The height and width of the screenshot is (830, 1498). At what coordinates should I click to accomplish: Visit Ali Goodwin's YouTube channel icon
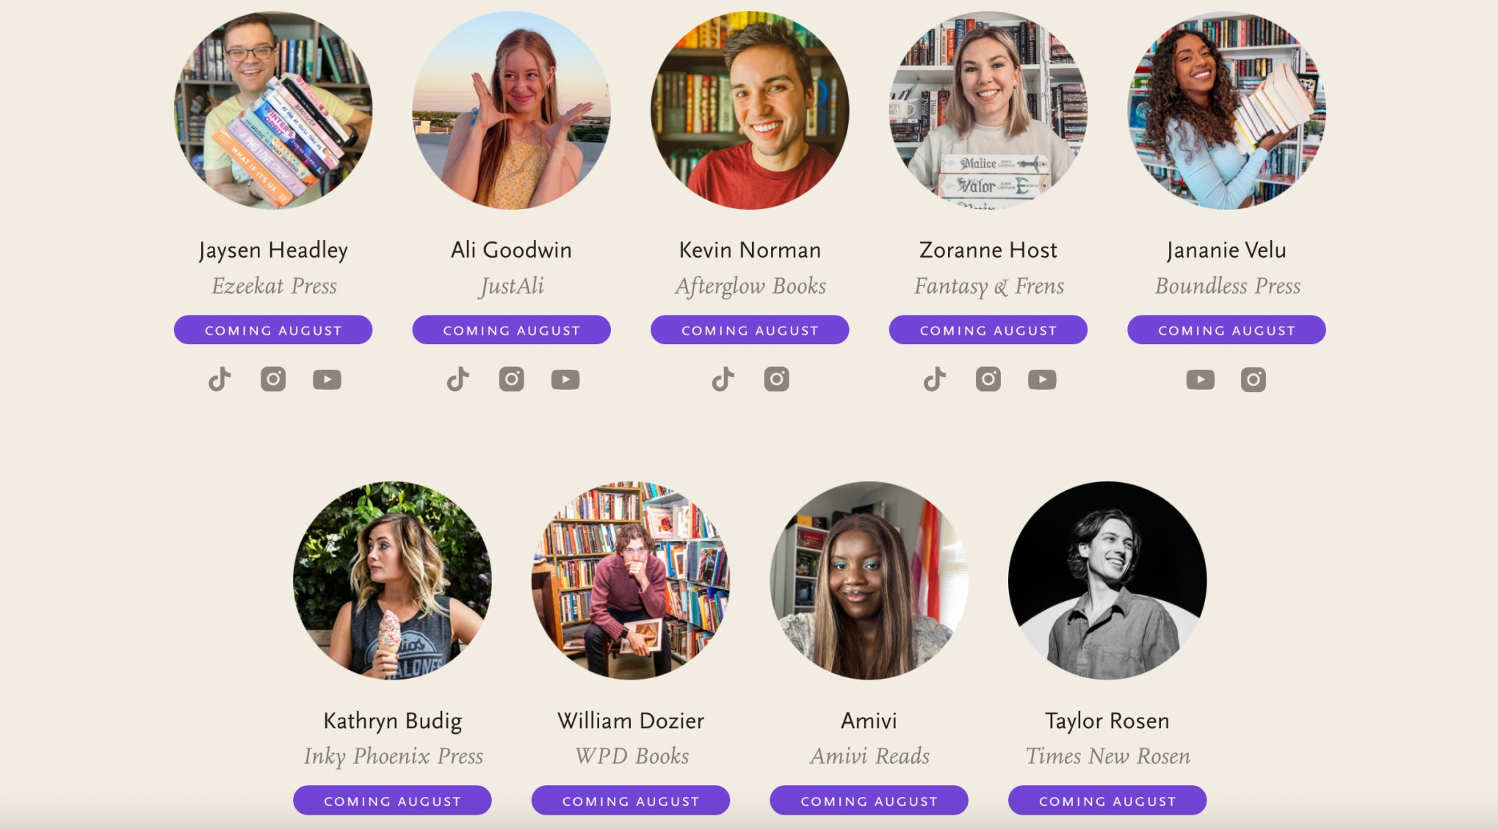click(565, 379)
